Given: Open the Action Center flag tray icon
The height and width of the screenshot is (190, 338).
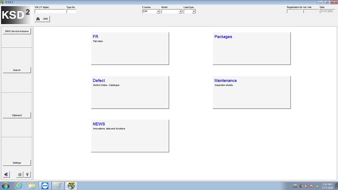Looking at the screenshot, I should coord(312,186).
